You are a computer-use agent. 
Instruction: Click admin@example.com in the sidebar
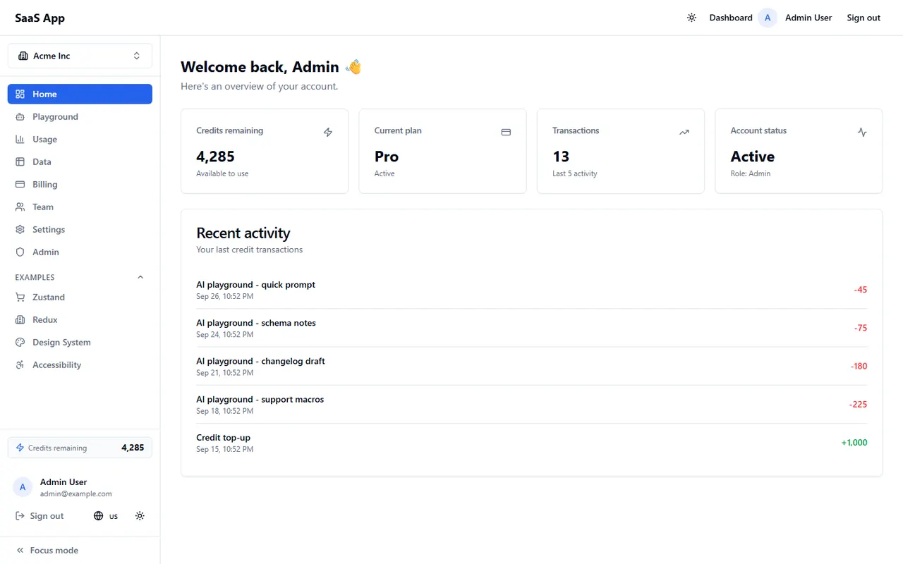(x=76, y=494)
